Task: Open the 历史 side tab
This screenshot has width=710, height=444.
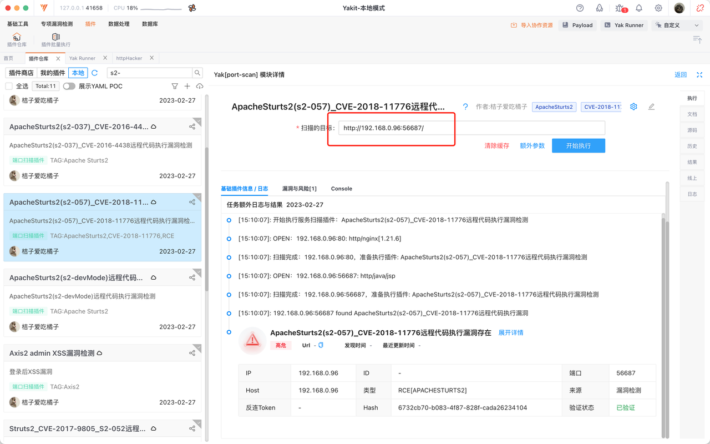Action: tap(692, 146)
